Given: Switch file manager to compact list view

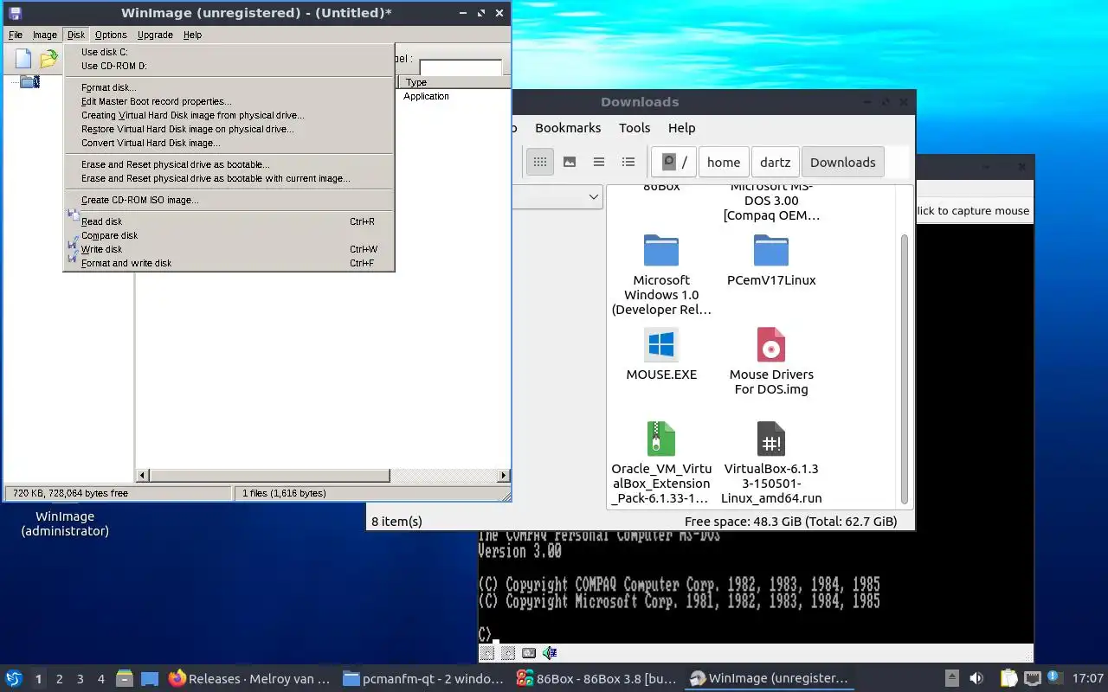Looking at the screenshot, I should point(599,162).
